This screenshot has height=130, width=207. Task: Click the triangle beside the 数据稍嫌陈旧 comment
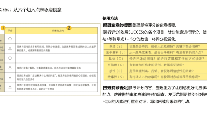point(10,68)
